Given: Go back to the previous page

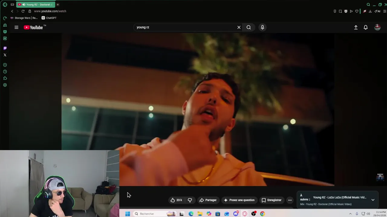Looking at the screenshot, I should pos(12,11).
